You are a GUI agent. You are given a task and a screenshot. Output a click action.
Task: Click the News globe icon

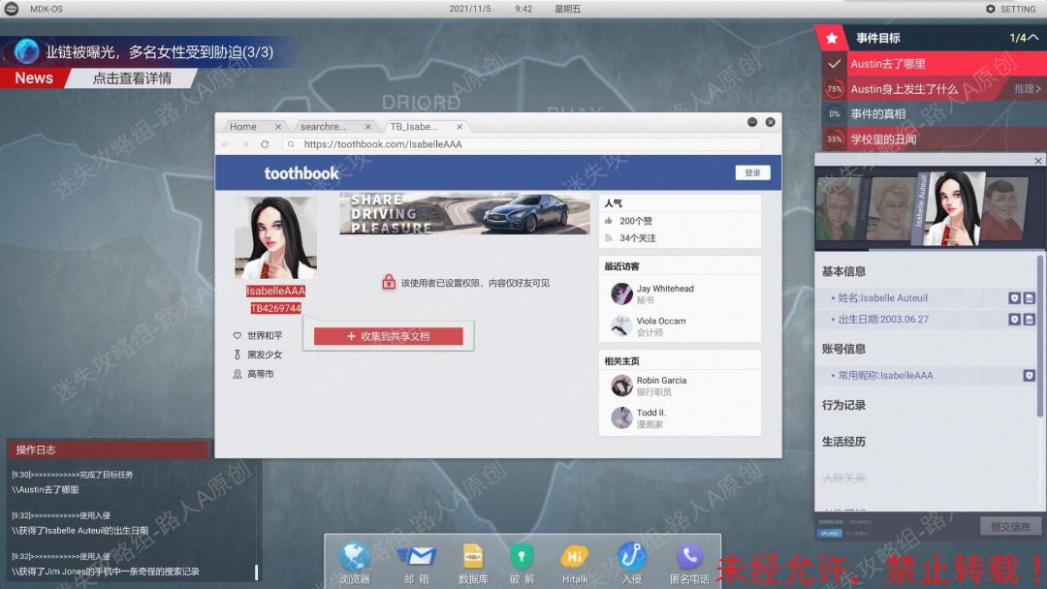tap(27, 51)
